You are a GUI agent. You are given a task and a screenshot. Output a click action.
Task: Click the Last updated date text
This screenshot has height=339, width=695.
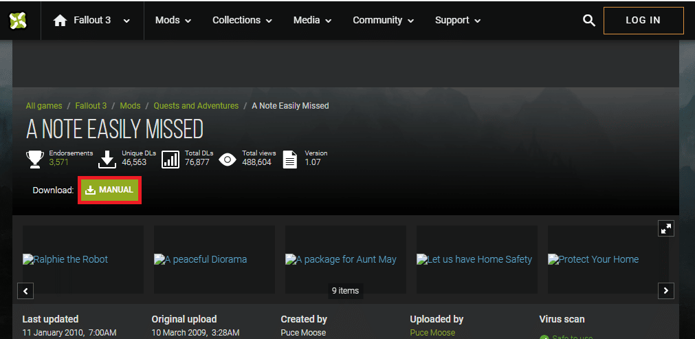coord(69,332)
